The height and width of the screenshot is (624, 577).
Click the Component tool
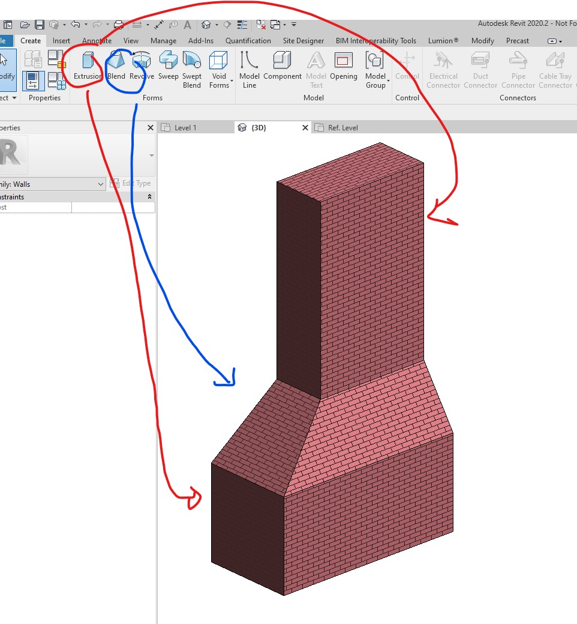point(282,66)
